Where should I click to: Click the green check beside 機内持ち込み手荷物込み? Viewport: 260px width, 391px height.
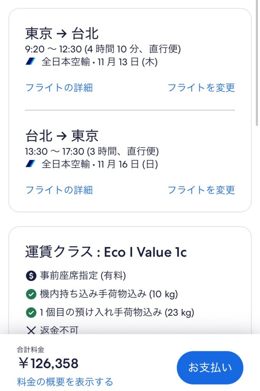[x=31, y=294]
